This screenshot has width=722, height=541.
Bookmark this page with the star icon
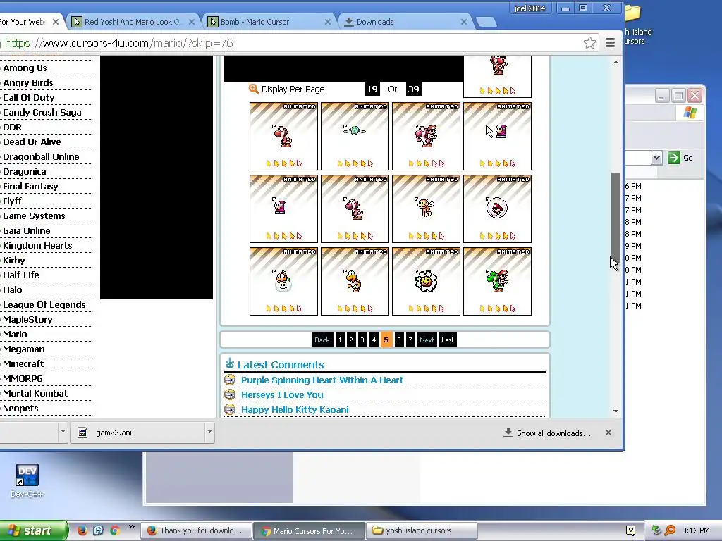(589, 43)
